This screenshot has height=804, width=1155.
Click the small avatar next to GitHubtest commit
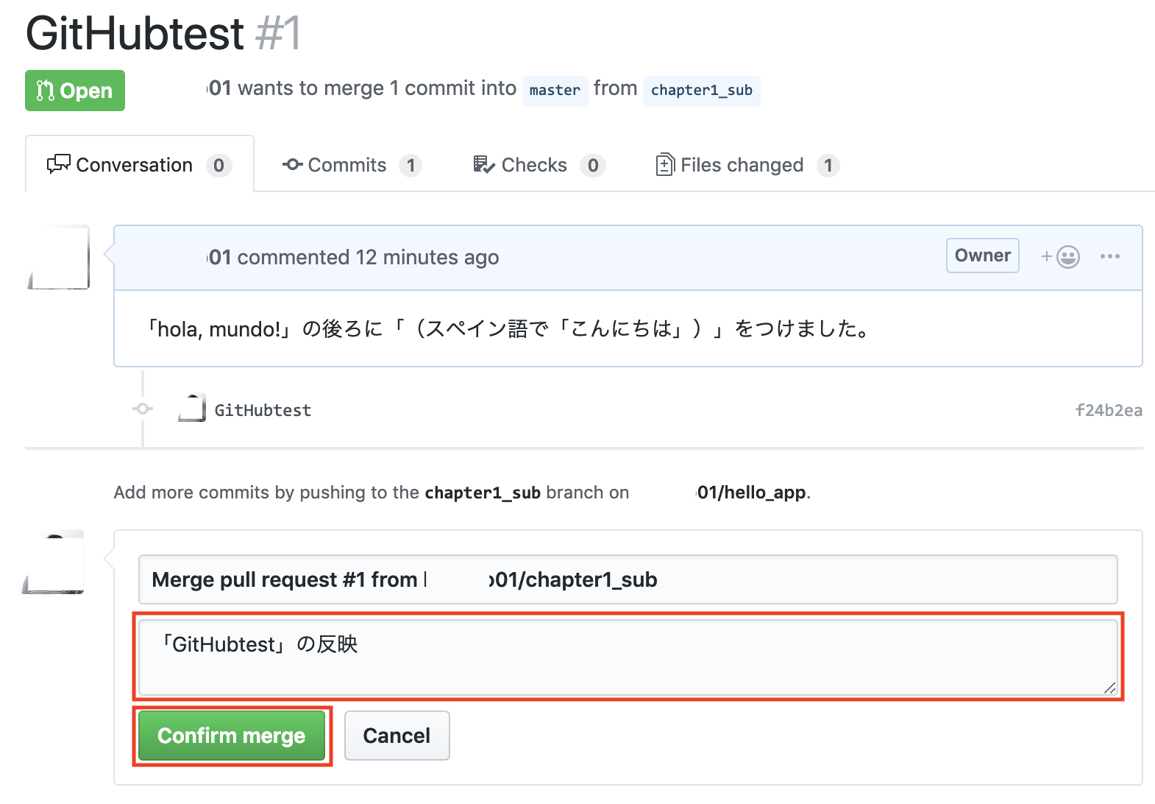(x=192, y=408)
